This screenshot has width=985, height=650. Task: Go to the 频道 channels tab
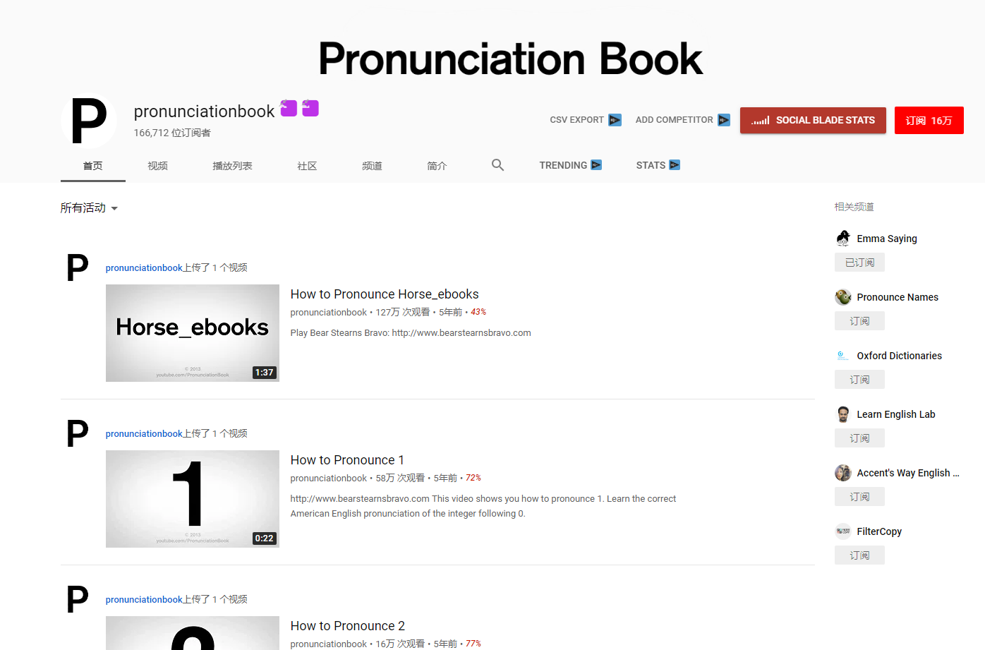pos(373,166)
